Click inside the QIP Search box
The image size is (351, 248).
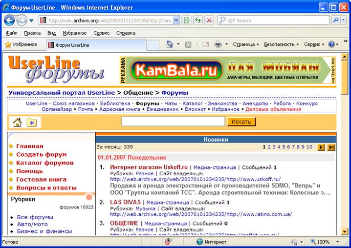click(274, 21)
